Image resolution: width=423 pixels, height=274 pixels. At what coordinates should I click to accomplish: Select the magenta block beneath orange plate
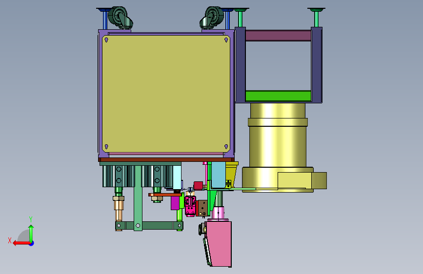coord(175,203)
